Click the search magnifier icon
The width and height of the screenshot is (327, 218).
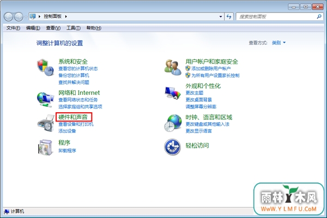point(319,16)
